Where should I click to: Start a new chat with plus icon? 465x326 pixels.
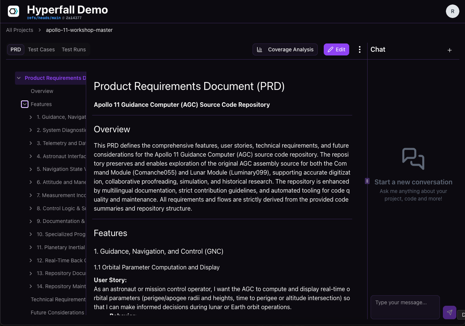pos(450,50)
